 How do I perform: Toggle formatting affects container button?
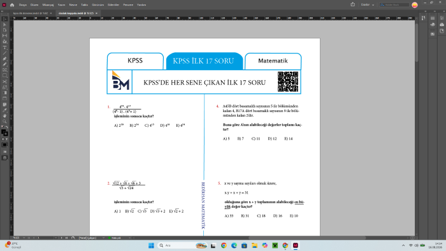click(x=3, y=140)
